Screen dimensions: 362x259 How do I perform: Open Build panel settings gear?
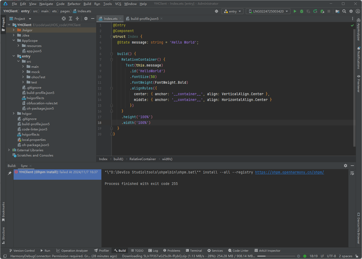tap(346, 166)
